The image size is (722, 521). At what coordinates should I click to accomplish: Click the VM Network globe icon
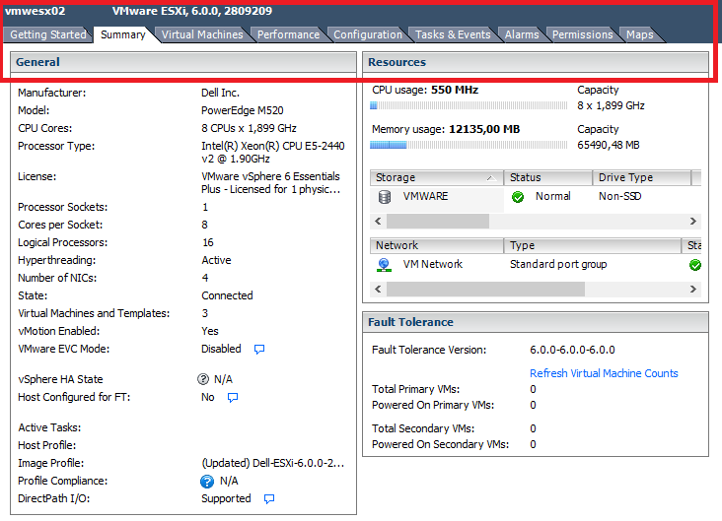384,264
